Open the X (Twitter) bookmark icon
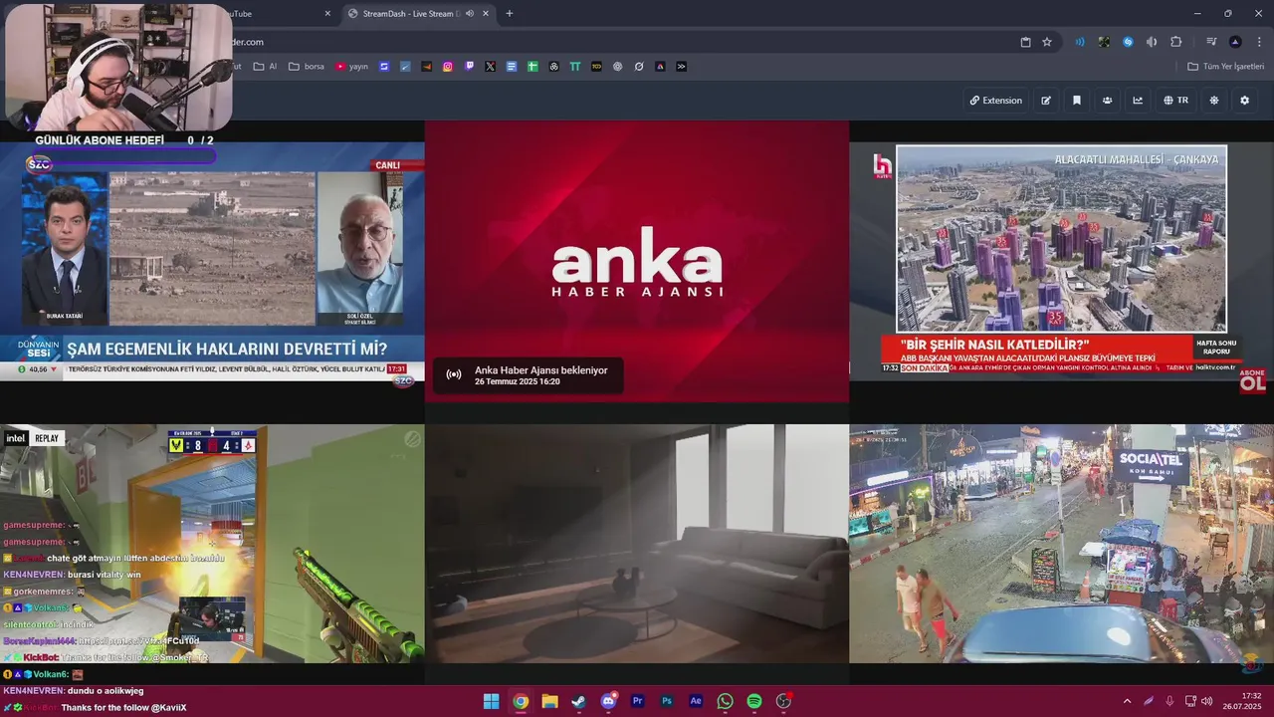1274x717 pixels. (491, 67)
